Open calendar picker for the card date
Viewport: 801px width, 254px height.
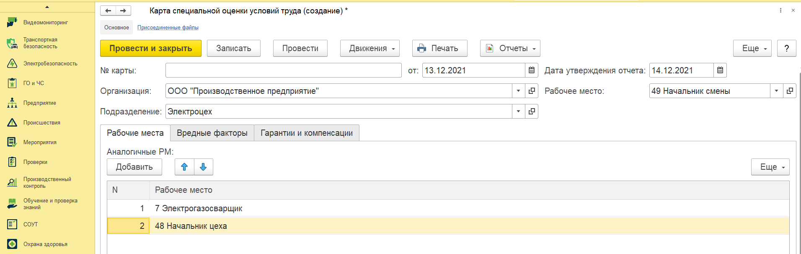531,70
